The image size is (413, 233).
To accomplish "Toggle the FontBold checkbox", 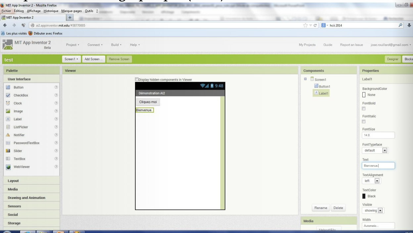I will tap(364, 109).
